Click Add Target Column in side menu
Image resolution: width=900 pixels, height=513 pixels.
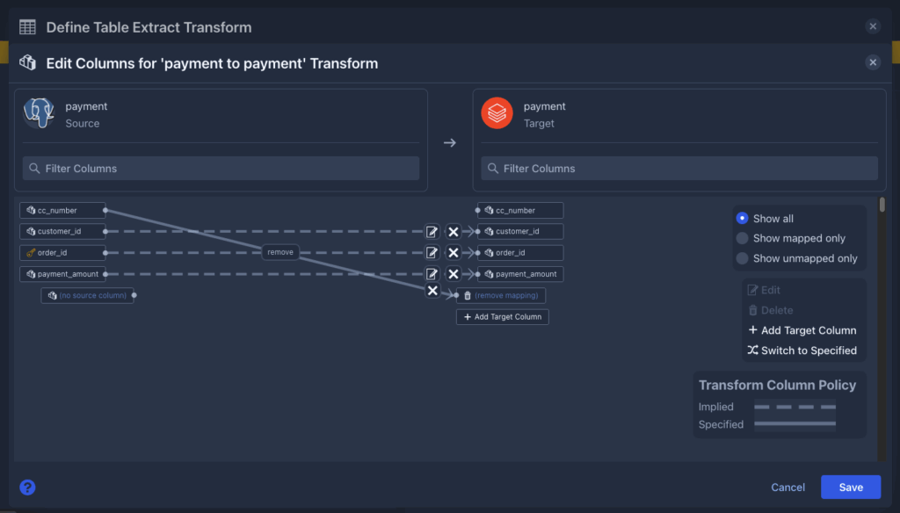[x=802, y=330]
